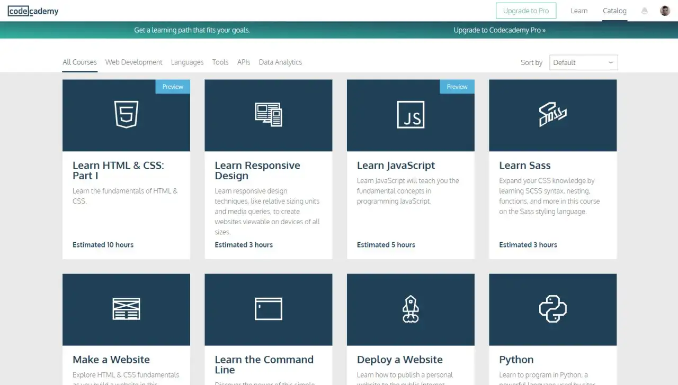The image size is (678, 385).
Task: Click the Deploy a Website rocket icon
Action: tap(411, 309)
